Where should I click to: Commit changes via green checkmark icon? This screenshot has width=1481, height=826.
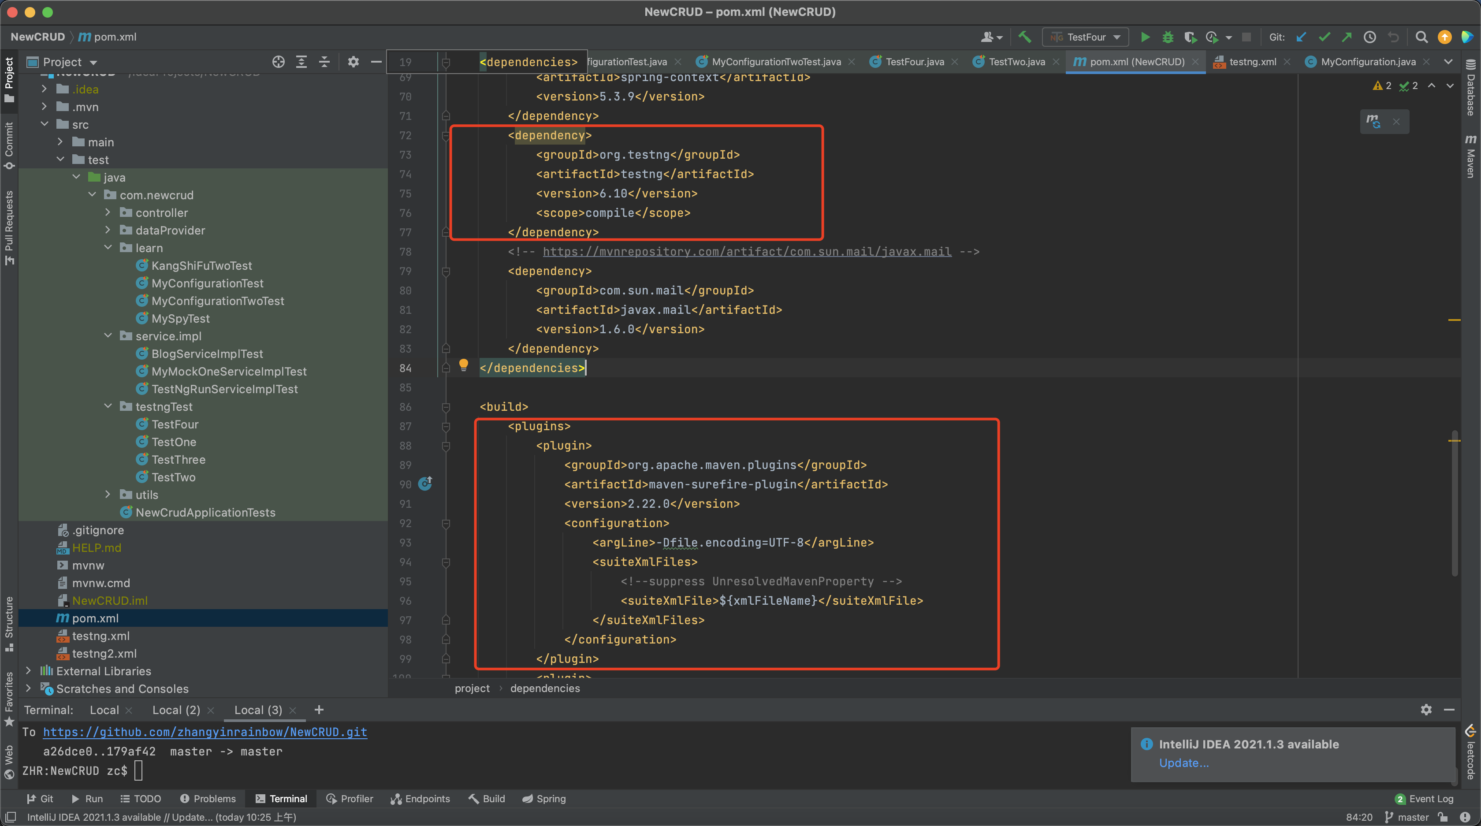pyautogui.click(x=1324, y=36)
